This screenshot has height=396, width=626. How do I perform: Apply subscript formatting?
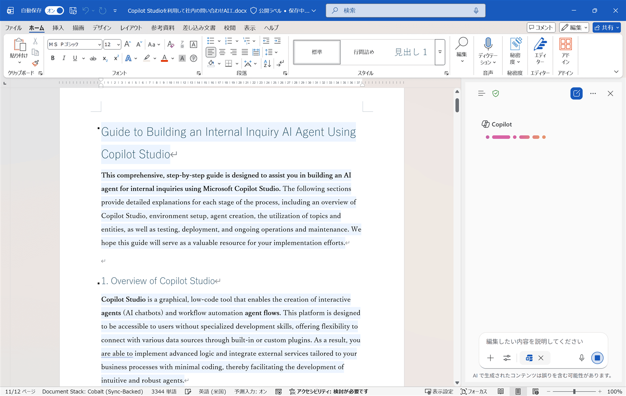(x=105, y=58)
